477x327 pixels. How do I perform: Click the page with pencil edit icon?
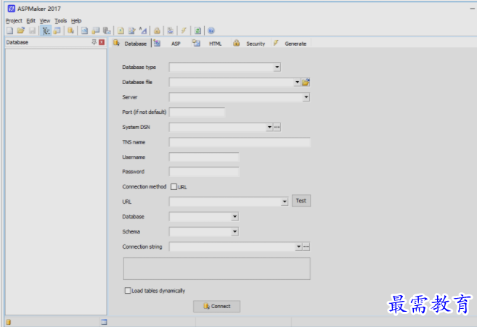click(x=131, y=30)
